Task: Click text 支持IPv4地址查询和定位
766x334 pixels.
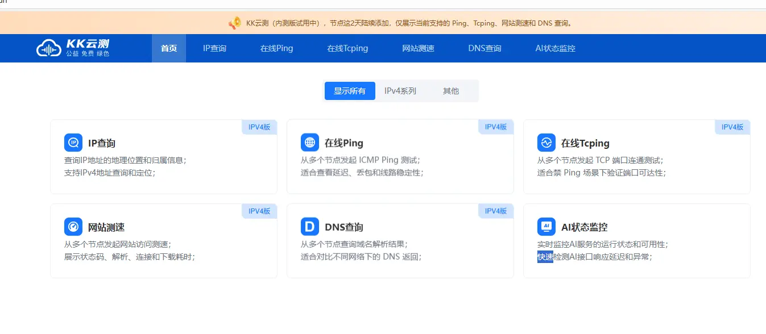Action: [110, 173]
